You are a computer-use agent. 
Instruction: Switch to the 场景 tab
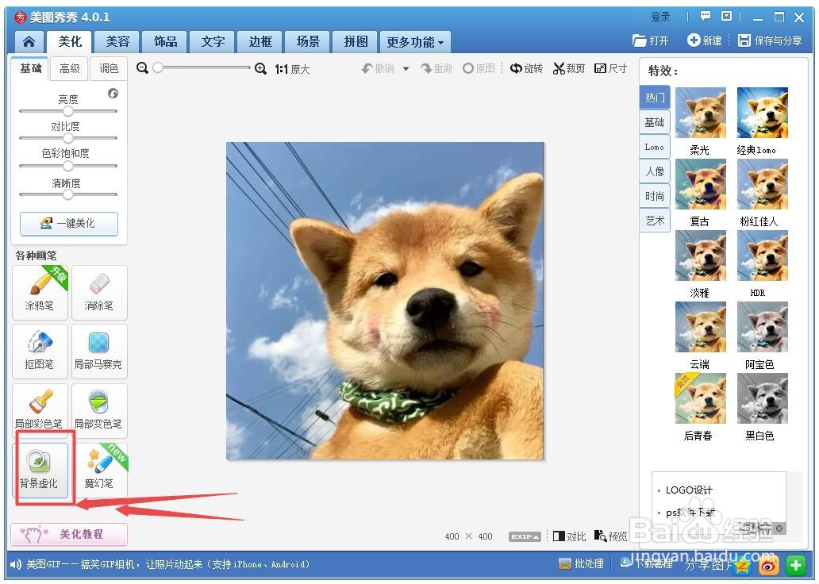coord(308,42)
